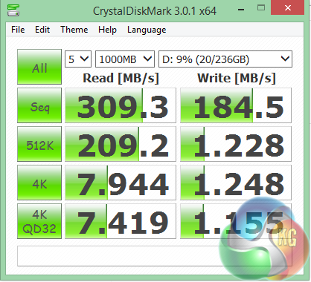Image resolution: width=311 pixels, height=282 pixels.
Task: Open the File menu
Action: [x=18, y=30]
